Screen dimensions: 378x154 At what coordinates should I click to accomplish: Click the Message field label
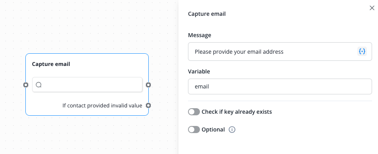200,35
